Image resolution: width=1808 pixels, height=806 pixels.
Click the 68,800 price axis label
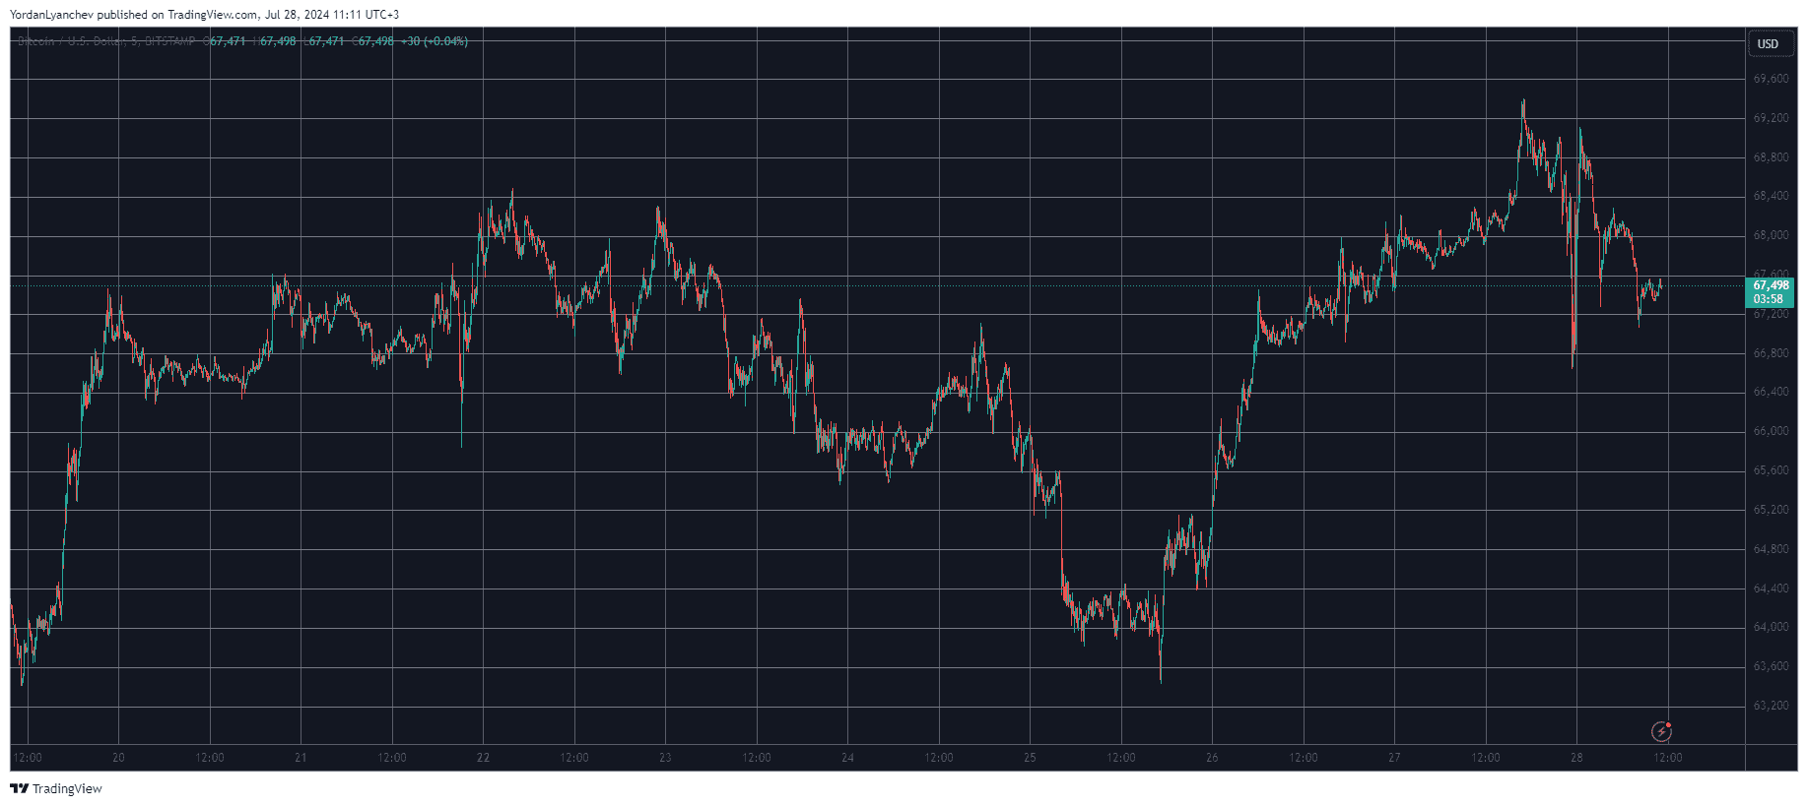[x=1771, y=157]
